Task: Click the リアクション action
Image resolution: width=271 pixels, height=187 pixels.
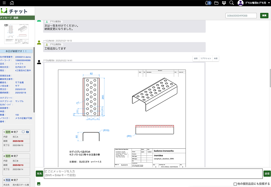Action: tap(206, 58)
